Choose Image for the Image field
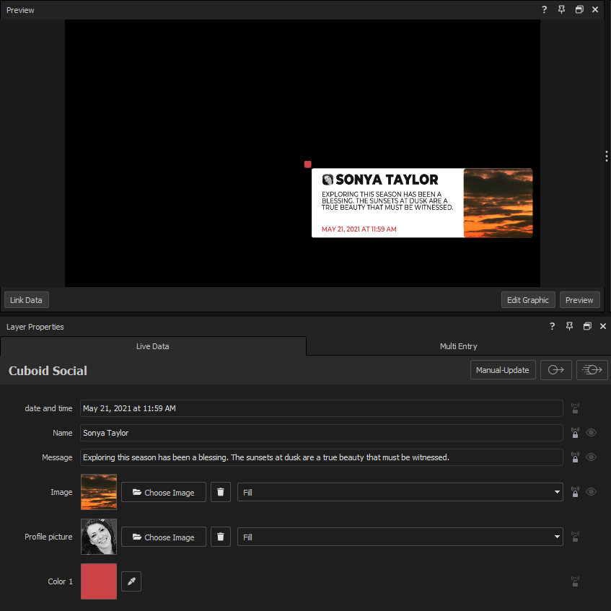This screenshot has height=611, width=611. pyautogui.click(x=164, y=492)
